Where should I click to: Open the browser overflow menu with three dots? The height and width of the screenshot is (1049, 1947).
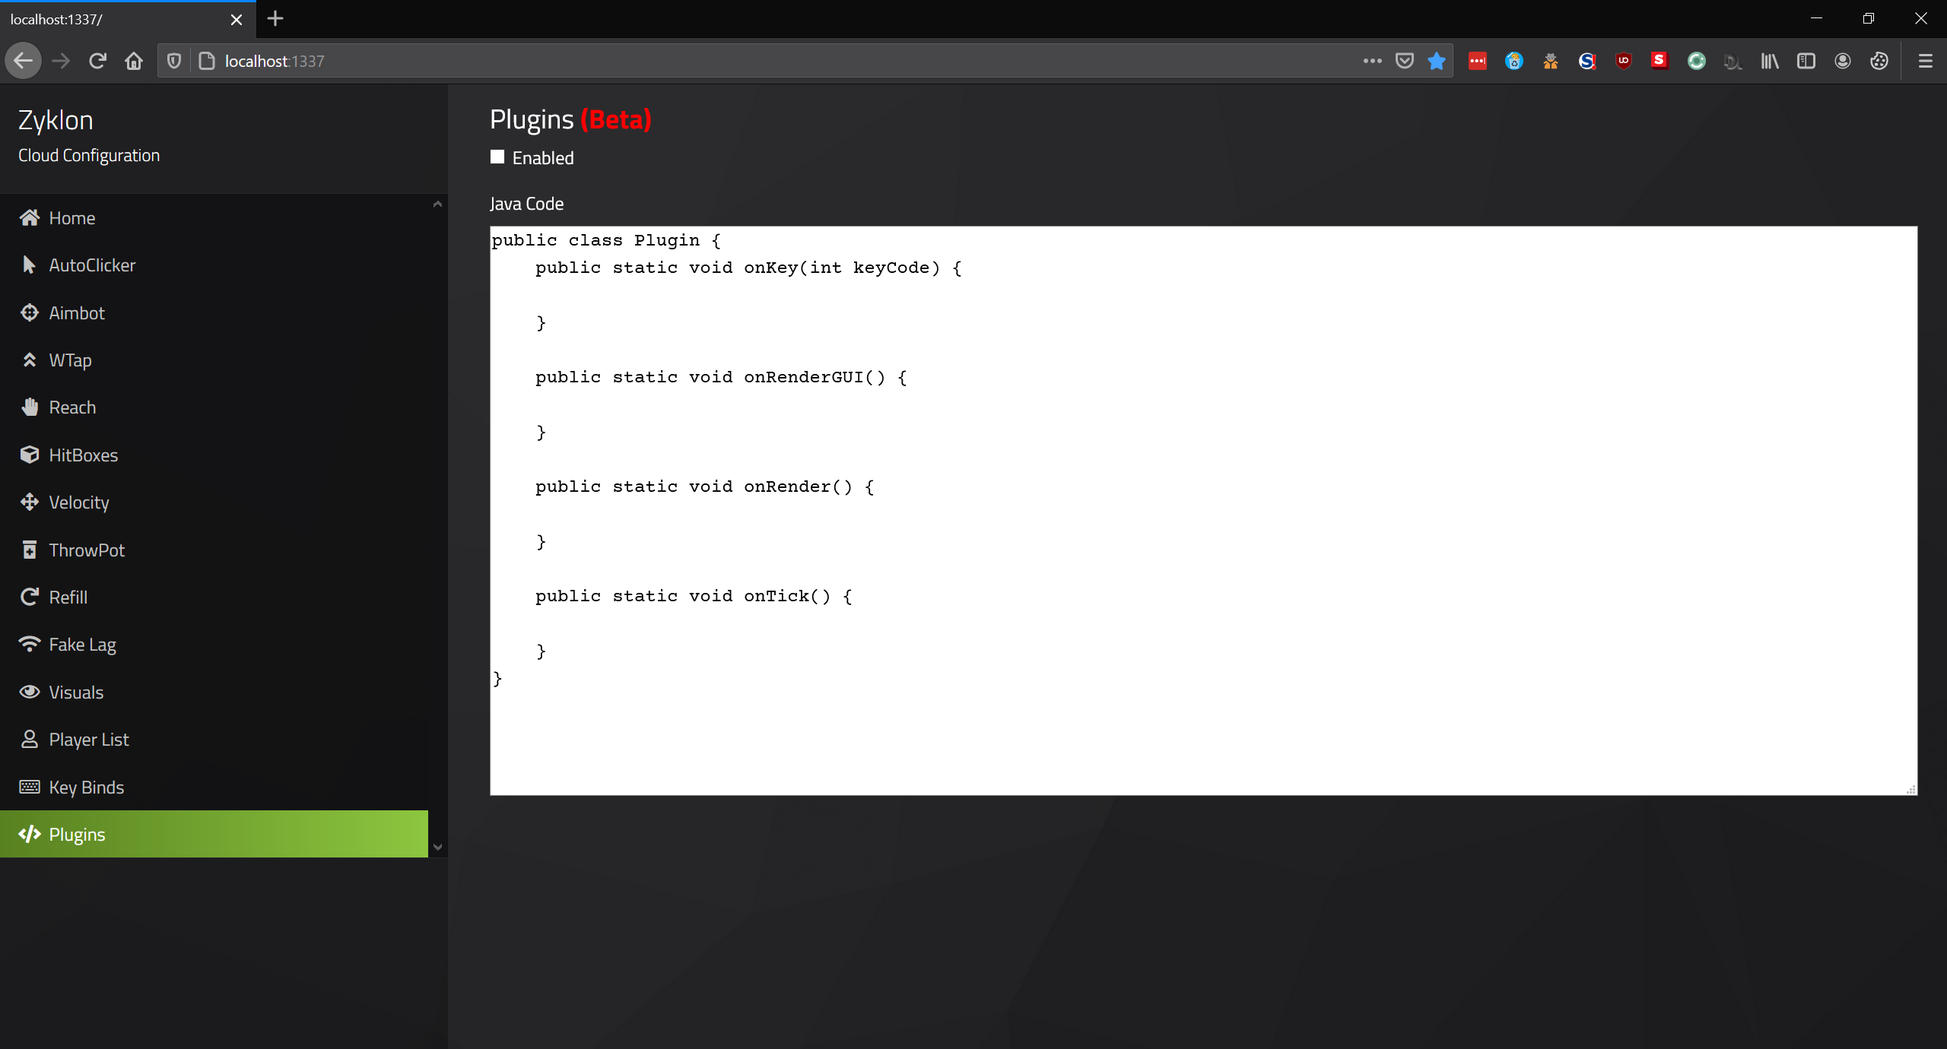click(1372, 61)
